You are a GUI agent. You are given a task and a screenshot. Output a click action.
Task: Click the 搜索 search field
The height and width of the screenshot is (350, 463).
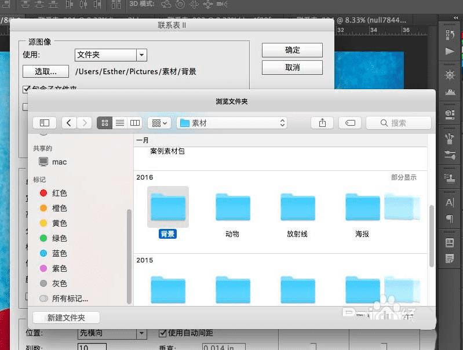click(399, 123)
